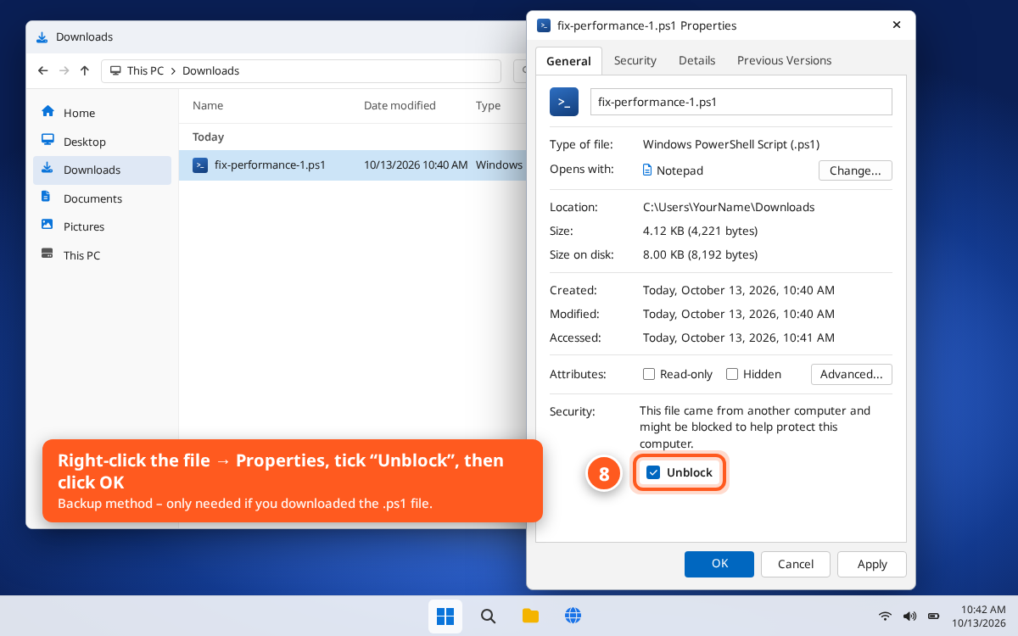Click the Downloads sidebar arrow icon
This screenshot has height=636, width=1018.
(48, 168)
